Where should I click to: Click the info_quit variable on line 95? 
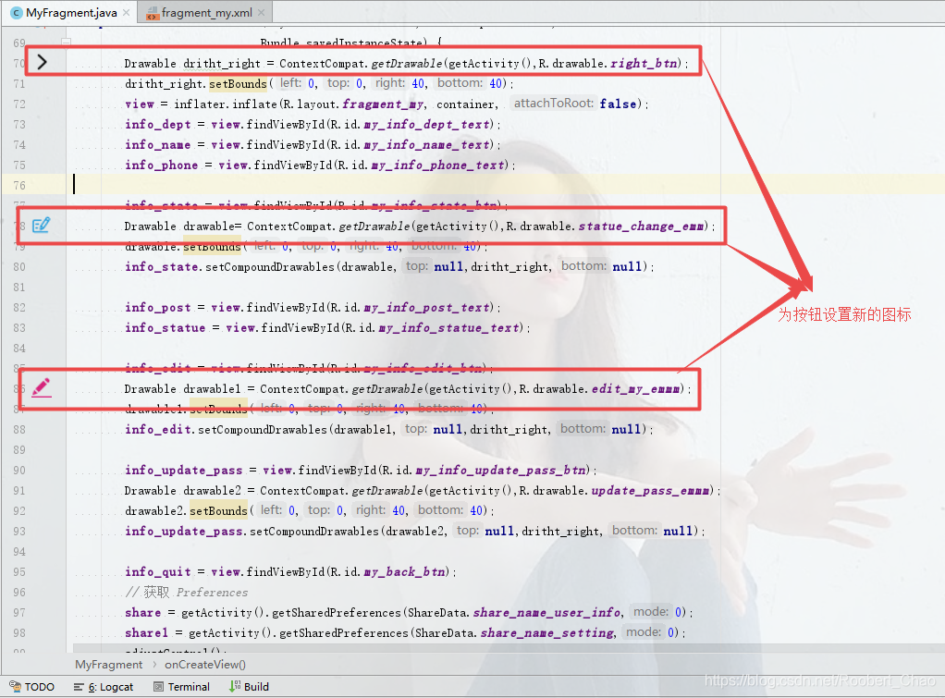tap(158, 571)
